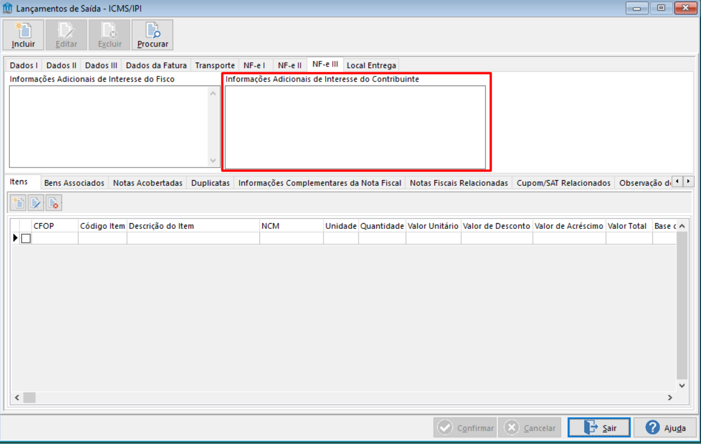Click the Valor de Desconto column header
Image resolution: width=701 pixels, height=444 pixels.
tap(497, 226)
